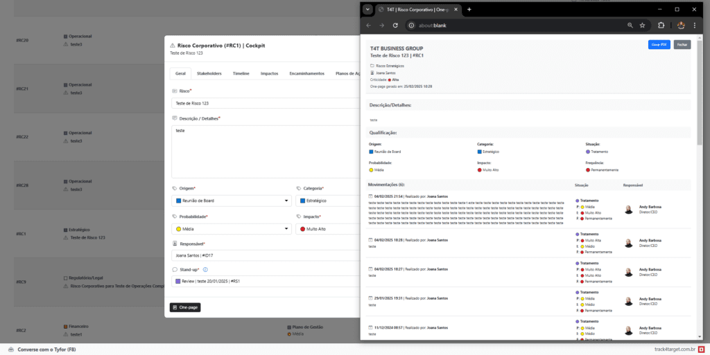Click the browser reload icon
Image resolution: width=710 pixels, height=355 pixels.
[x=395, y=26]
